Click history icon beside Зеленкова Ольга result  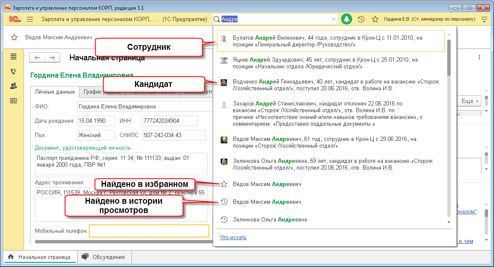point(224,219)
